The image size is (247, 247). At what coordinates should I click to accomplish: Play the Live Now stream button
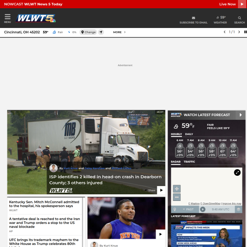click(242, 4)
